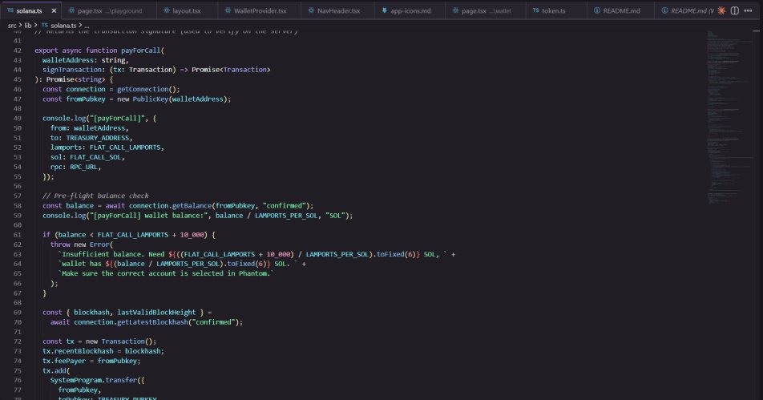The width and height of the screenshot is (763, 400).
Task: Click line number 42 in gutter
Action: (17, 51)
